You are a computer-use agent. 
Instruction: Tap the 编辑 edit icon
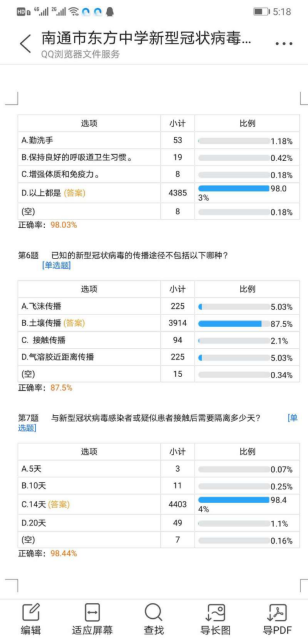pyautogui.click(x=31, y=612)
